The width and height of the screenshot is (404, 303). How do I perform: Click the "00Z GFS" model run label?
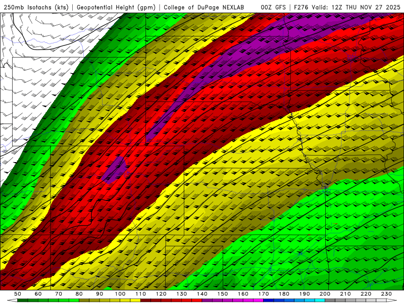[273, 8]
